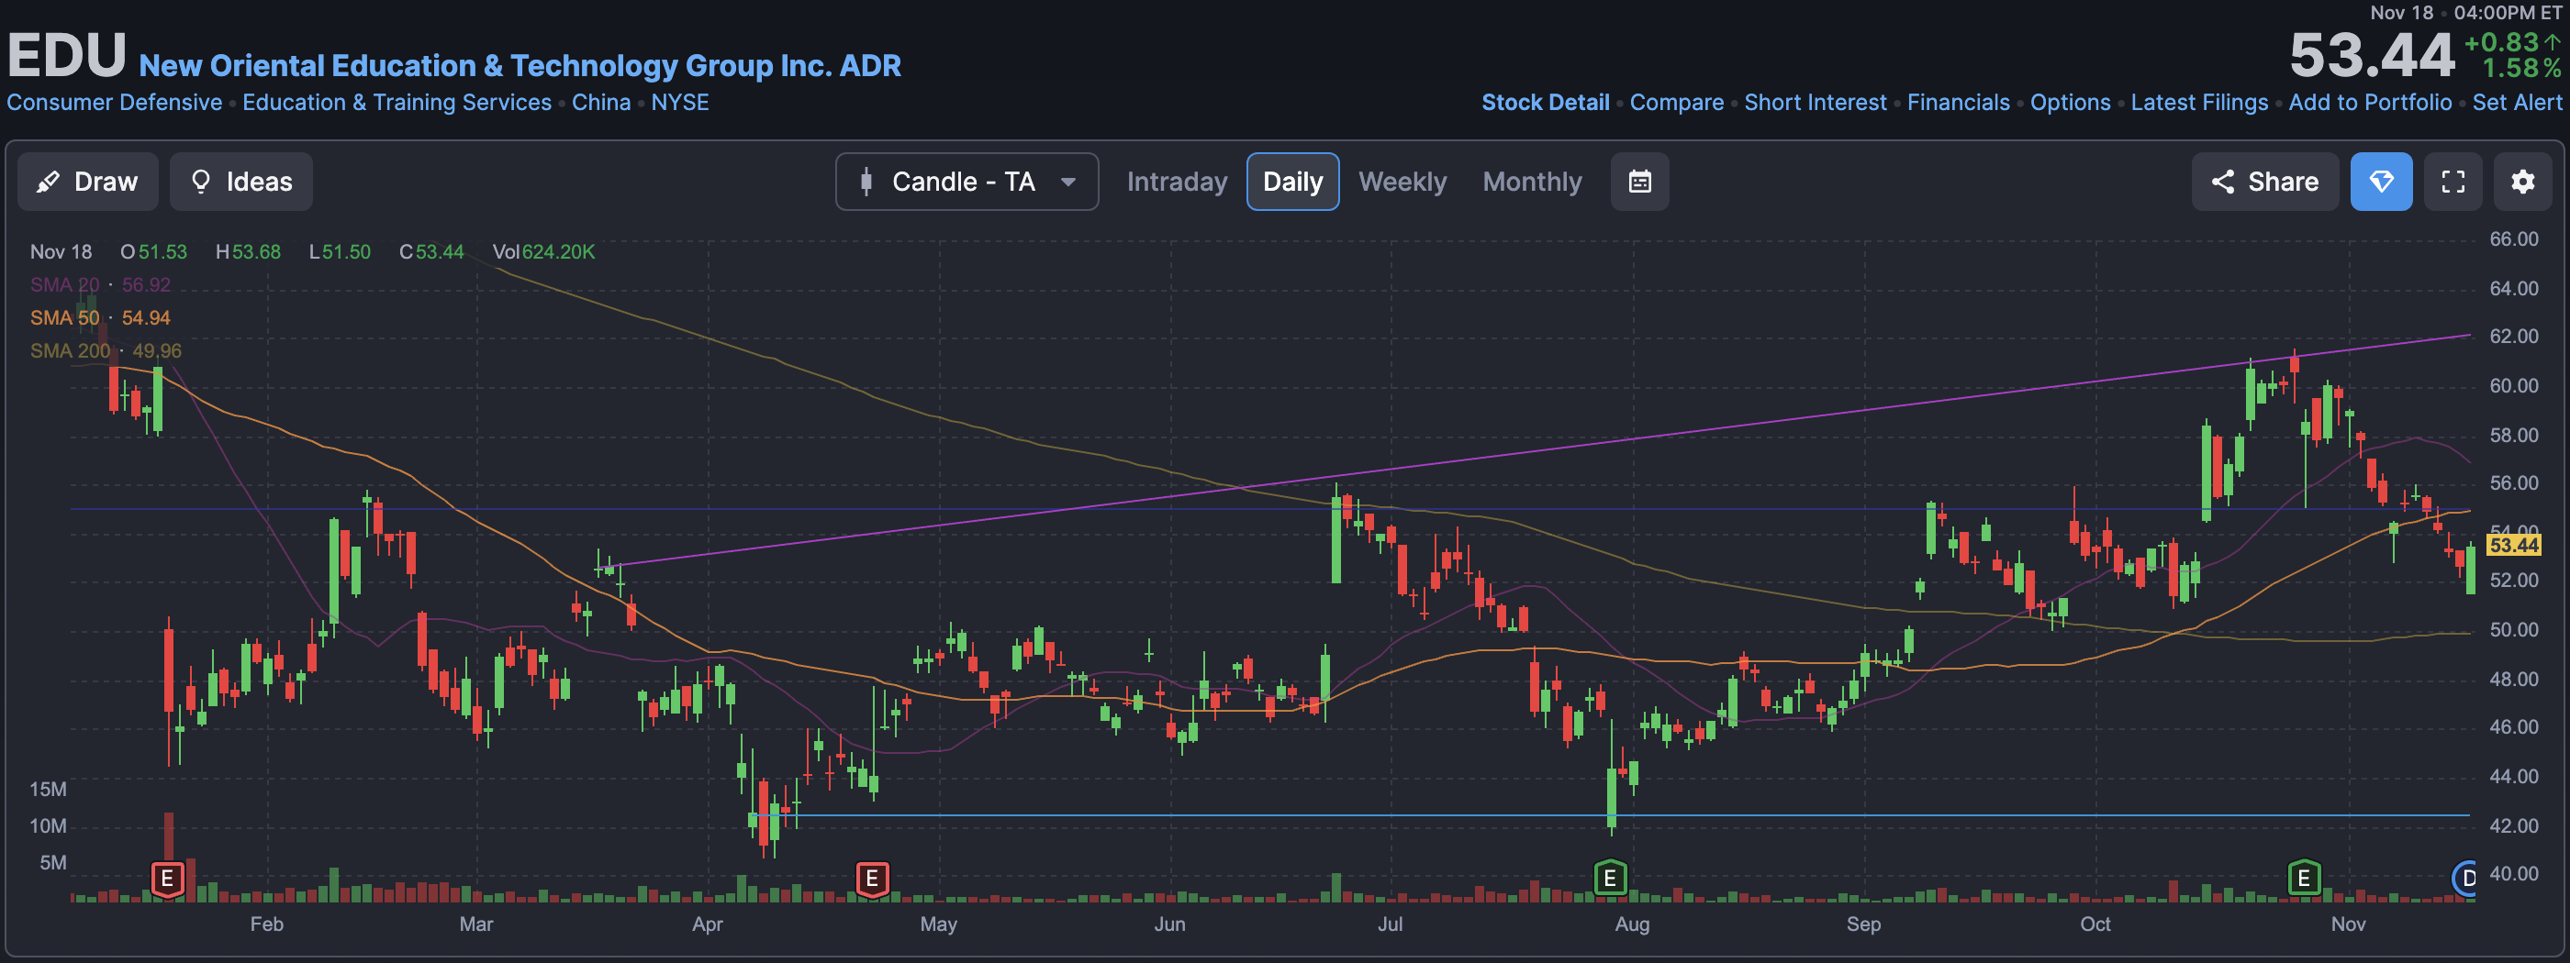Open Education & Training Services industry link
Image resolution: width=2570 pixels, height=963 pixels.
[x=397, y=103]
